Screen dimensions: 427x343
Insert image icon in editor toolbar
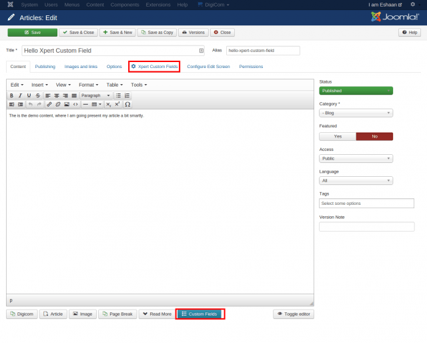point(67,104)
